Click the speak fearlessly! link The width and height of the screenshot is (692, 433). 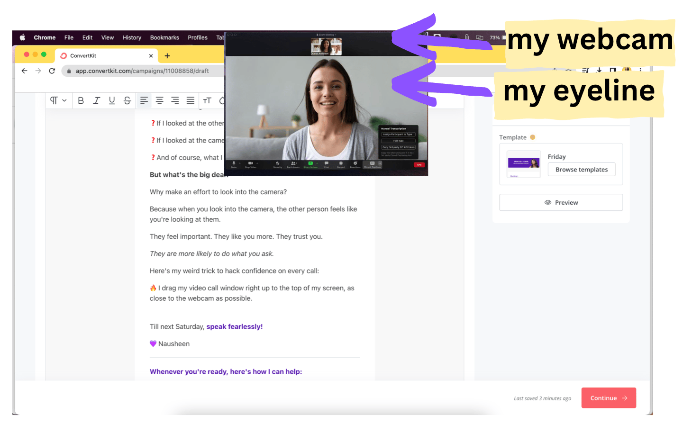235,326
